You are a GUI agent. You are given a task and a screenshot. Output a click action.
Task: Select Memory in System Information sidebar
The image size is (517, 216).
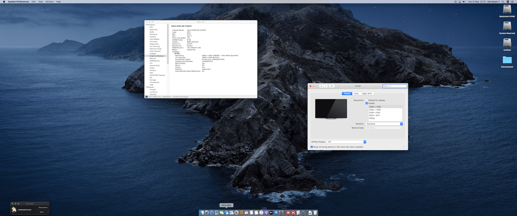coord(153,58)
